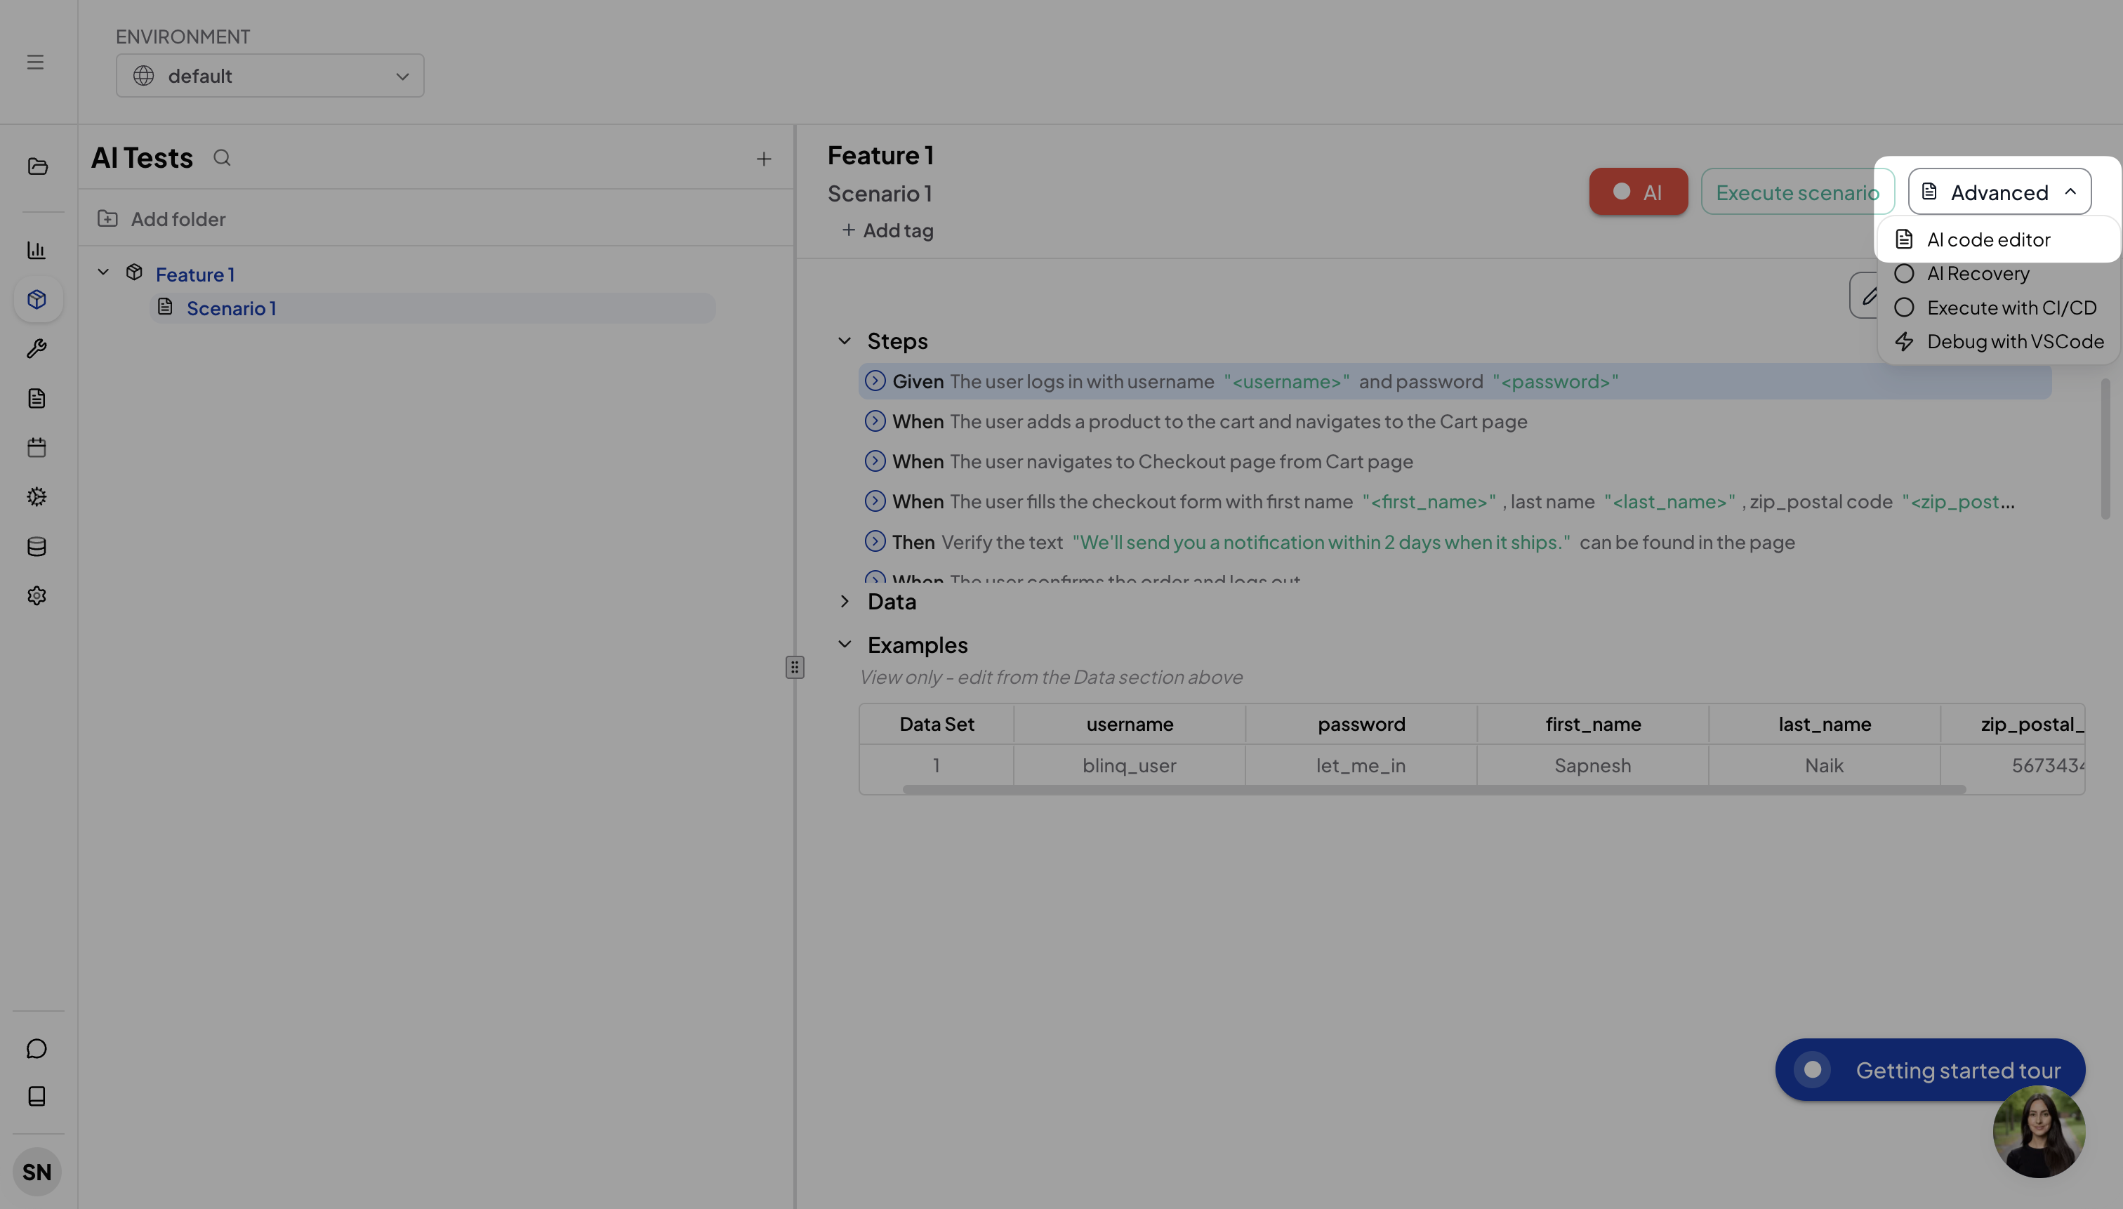
Task: Choose AI code editor from the menu
Action: pos(1988,240)
